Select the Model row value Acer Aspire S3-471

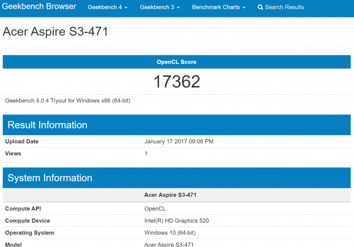(169, 244)
